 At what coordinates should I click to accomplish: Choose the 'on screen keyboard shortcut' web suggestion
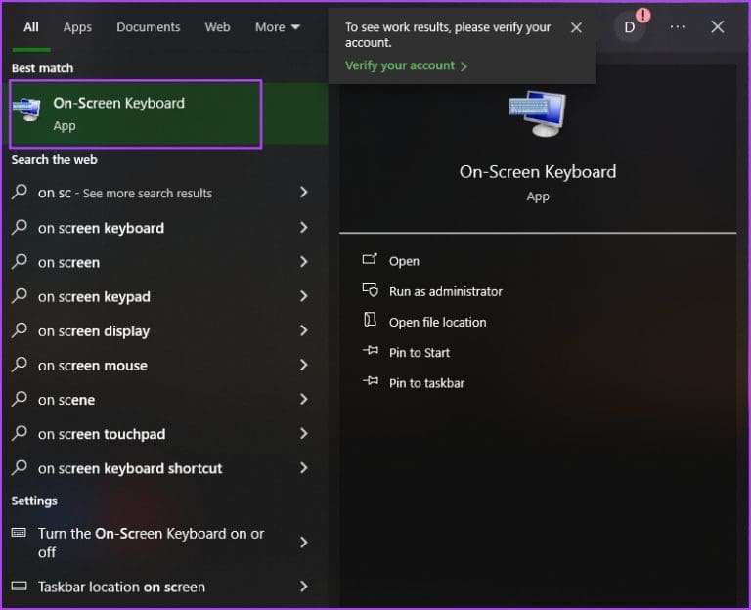coord(130,468)
